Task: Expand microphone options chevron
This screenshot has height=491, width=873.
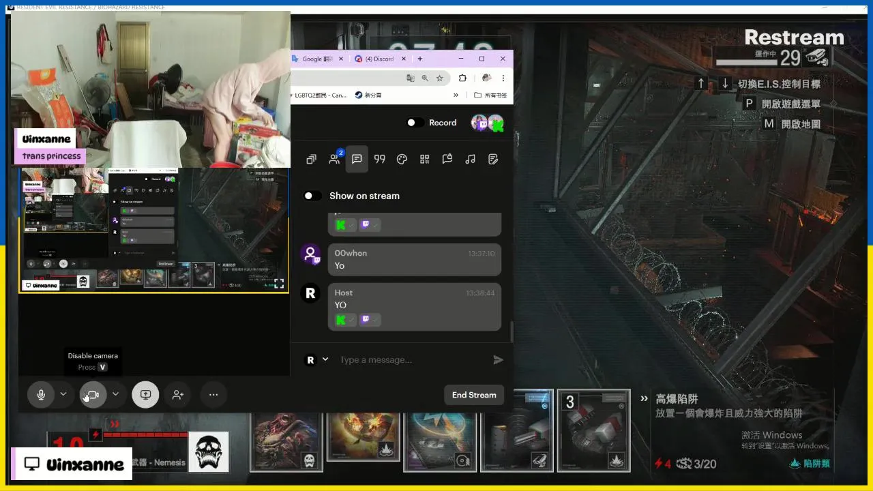Action: click(63, 394)
